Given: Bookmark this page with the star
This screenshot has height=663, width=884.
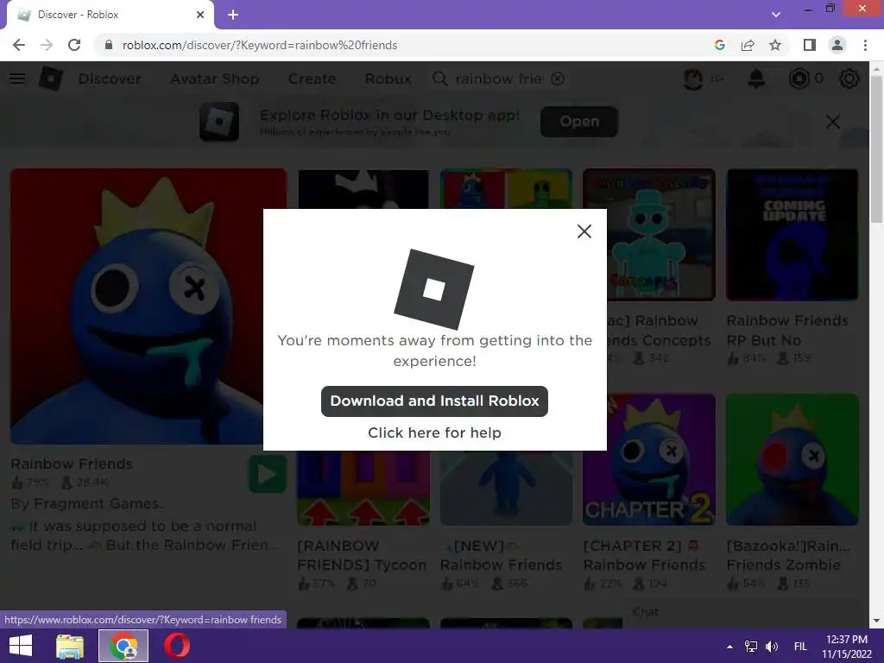Looking at the screenshot, I should pyautogui.click(x=775, y=45).
